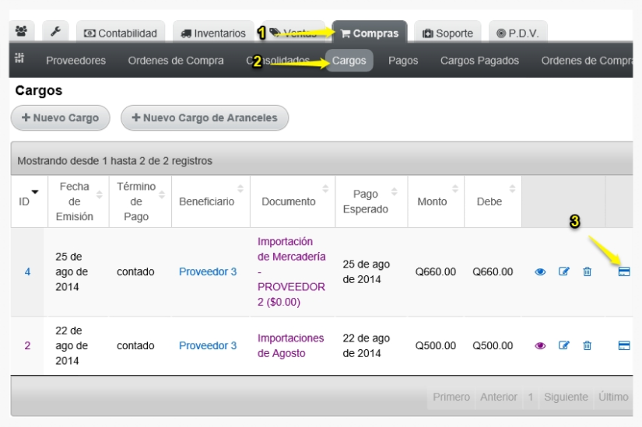Delete charge 4 with trash icon
The image size is (642, 427).
[587, 271]
